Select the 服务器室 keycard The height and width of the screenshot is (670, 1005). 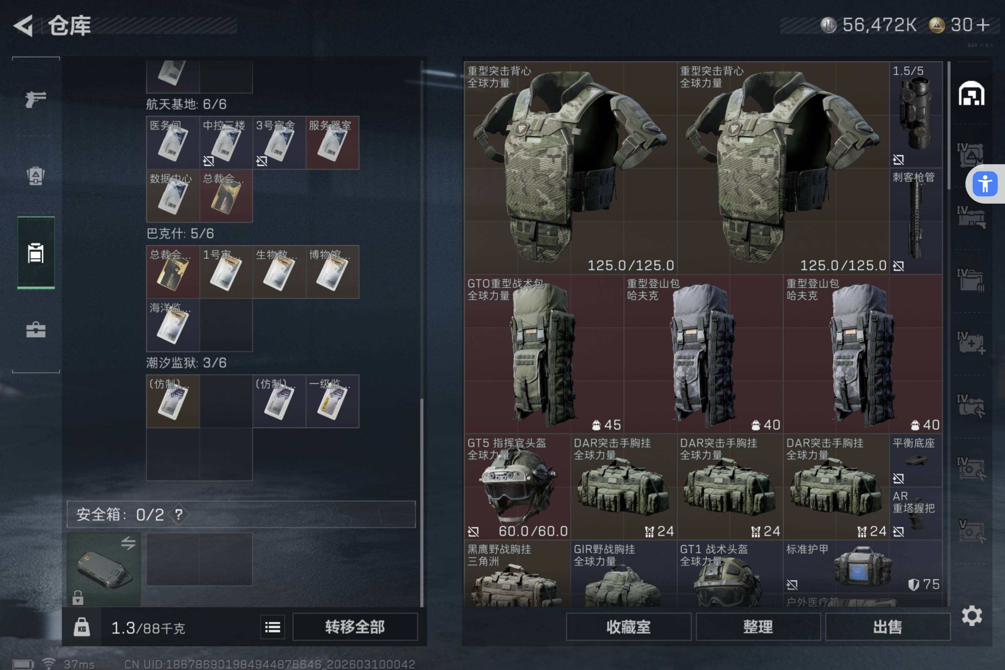tap(333, 143)
